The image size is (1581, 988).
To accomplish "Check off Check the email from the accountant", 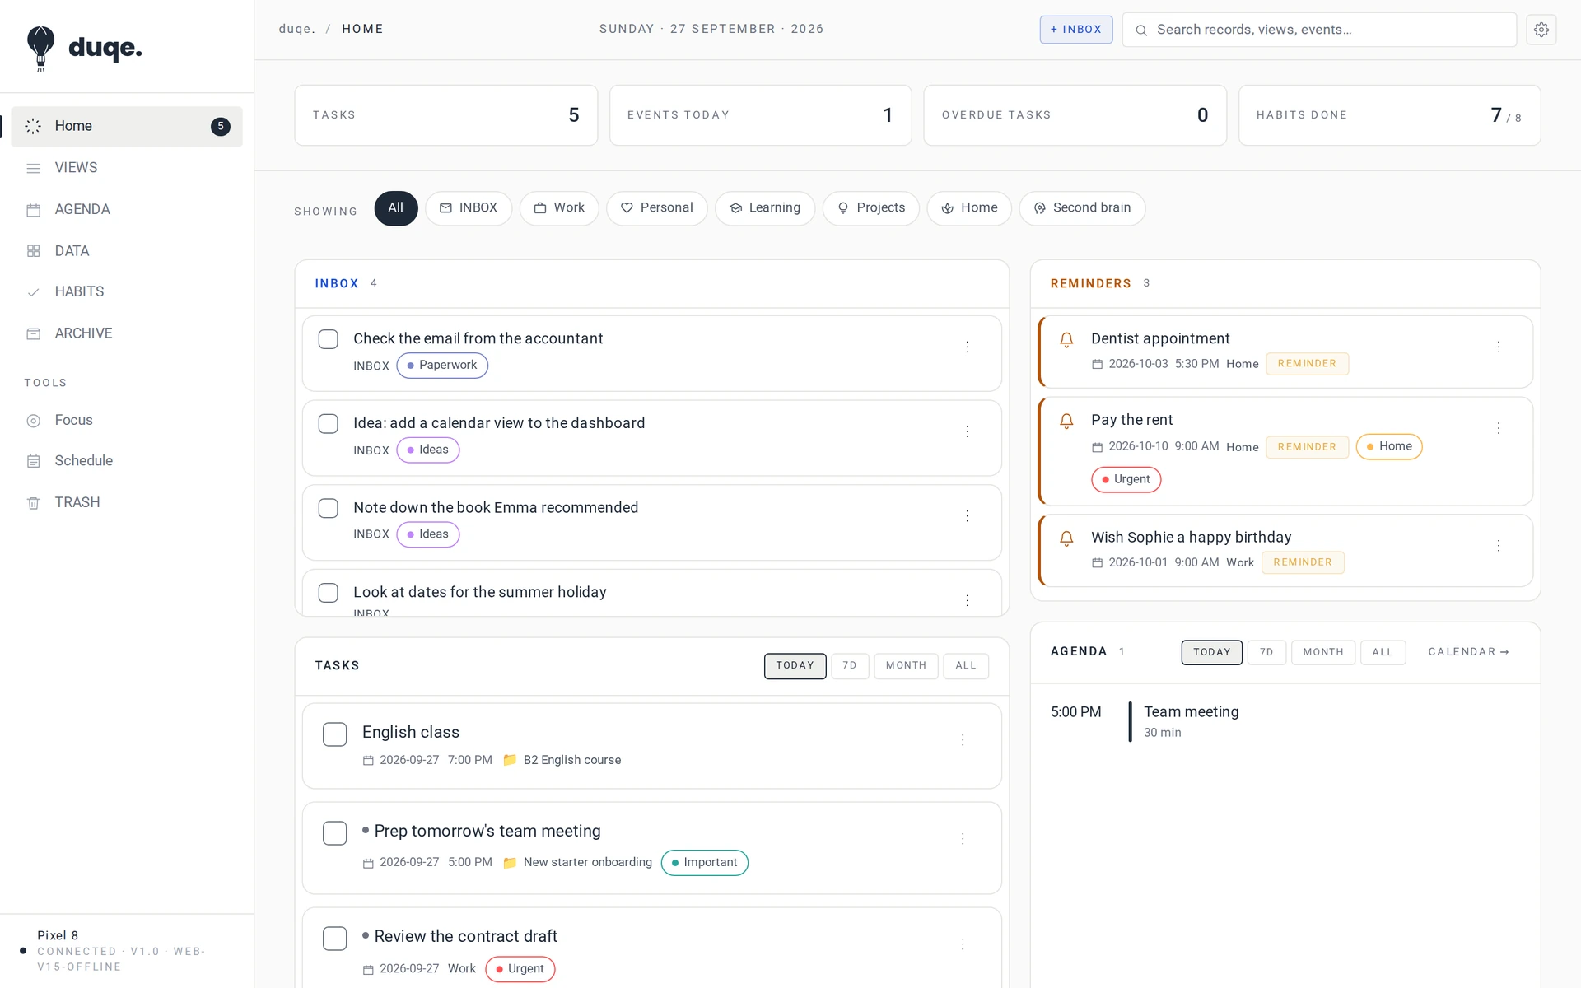I will [x=329, y=339].
